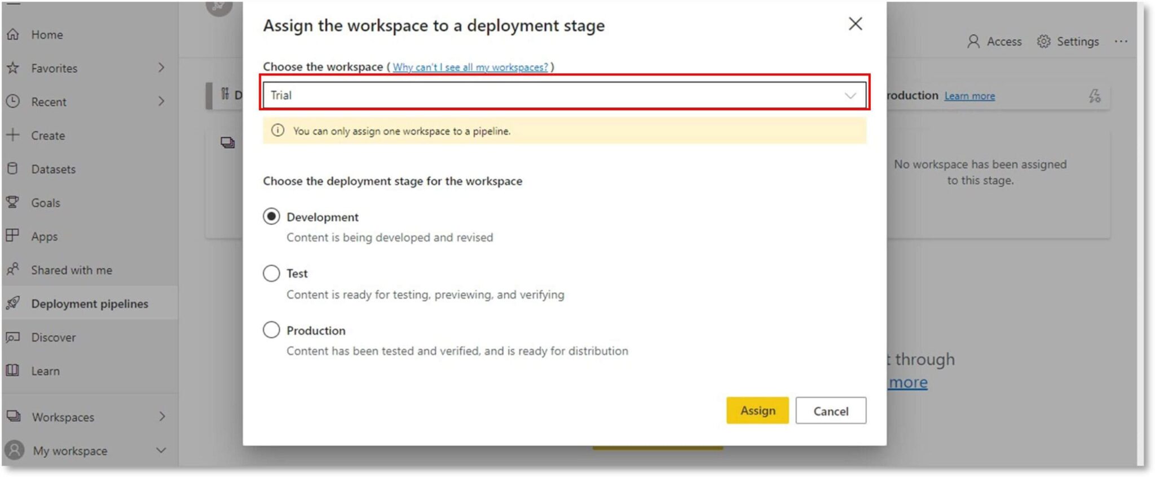Select the Production deployment stage
Viewport: 1155px width, 477px height.
[271, 329]
